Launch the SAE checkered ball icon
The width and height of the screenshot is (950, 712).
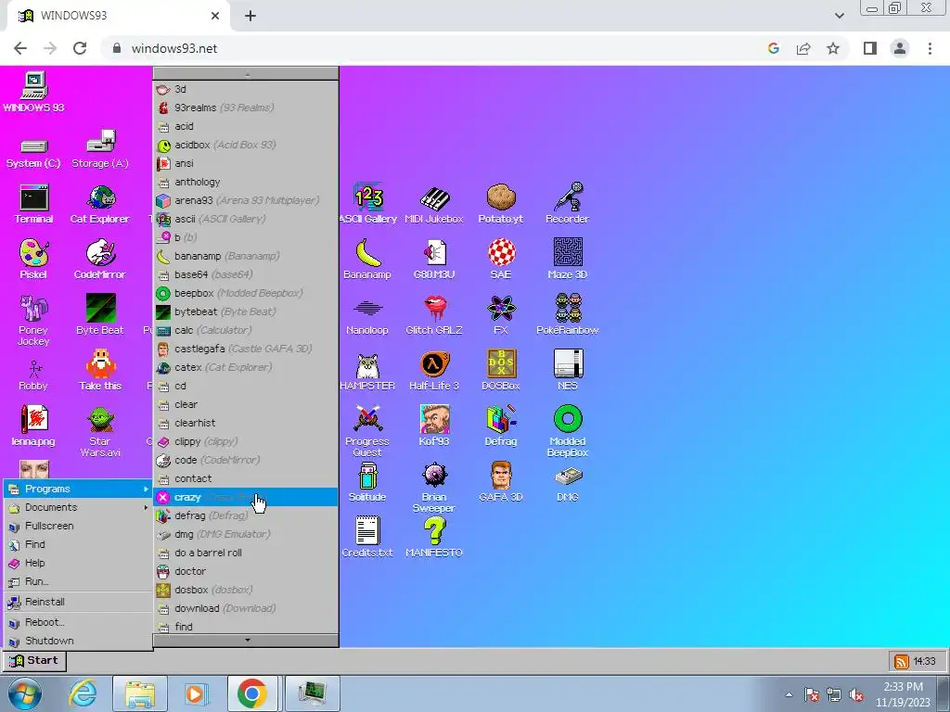(501, 260)
